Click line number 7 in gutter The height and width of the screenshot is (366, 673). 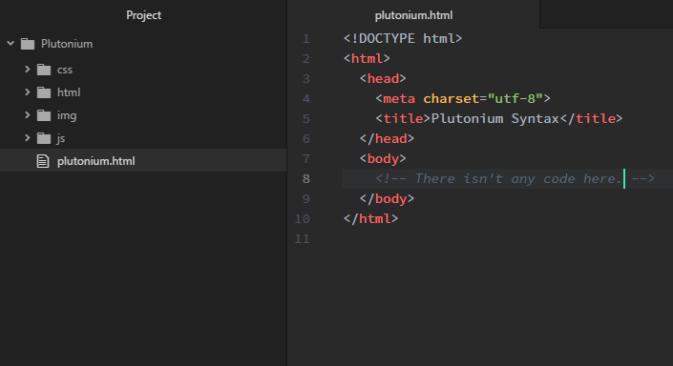pyautogui.click(x=306, y=159)
